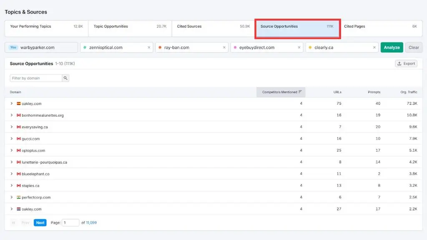Expand the bonhommealunettes.org row

11,115
